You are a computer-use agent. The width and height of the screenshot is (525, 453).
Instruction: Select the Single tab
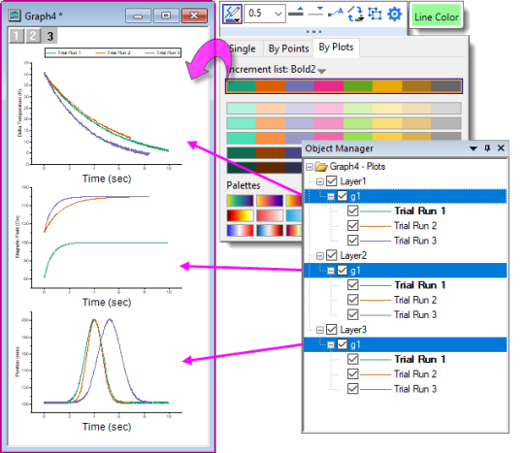[x=243, y=49]
